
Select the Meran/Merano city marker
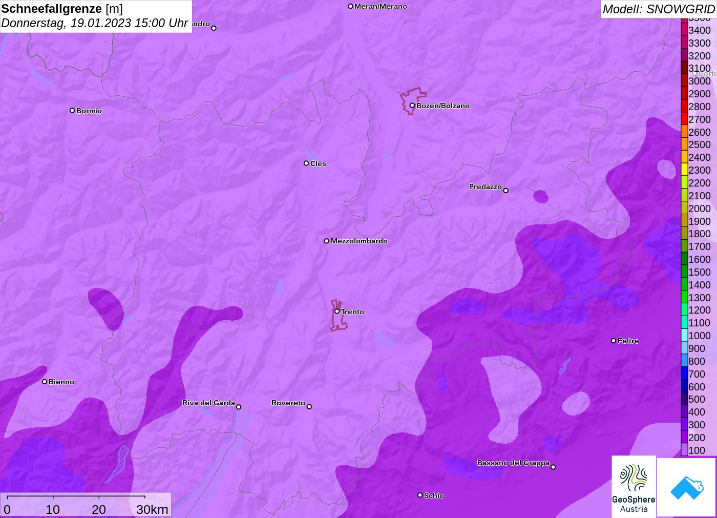350,6
